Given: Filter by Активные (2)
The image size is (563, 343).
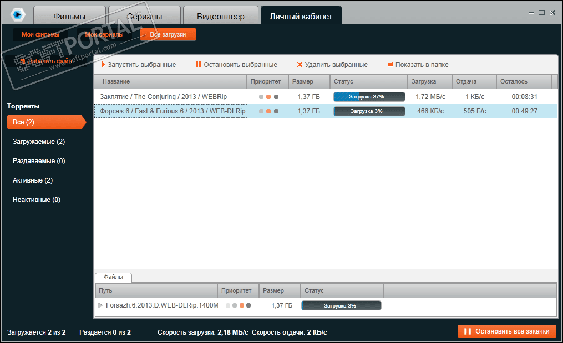Looking at the screenshot, I should [x=33, y=180].
